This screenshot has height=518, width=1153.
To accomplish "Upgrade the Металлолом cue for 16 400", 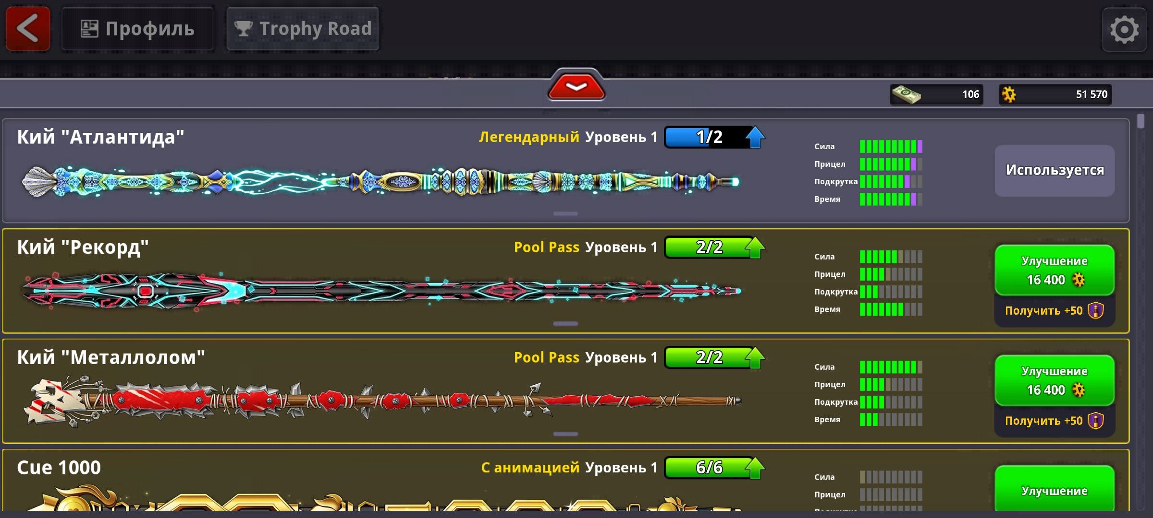I will 1055,380.
